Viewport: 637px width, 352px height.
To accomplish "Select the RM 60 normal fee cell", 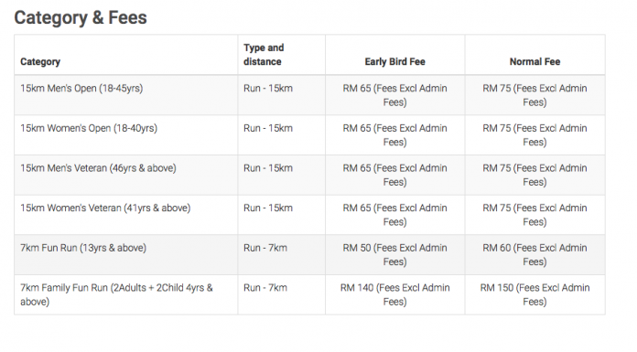I will 534,254.
